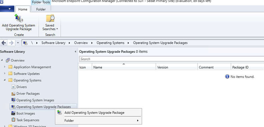264x127 pixels.
Task: Click Operating Systems in the breadcrumb
Action: click(110, 43)
